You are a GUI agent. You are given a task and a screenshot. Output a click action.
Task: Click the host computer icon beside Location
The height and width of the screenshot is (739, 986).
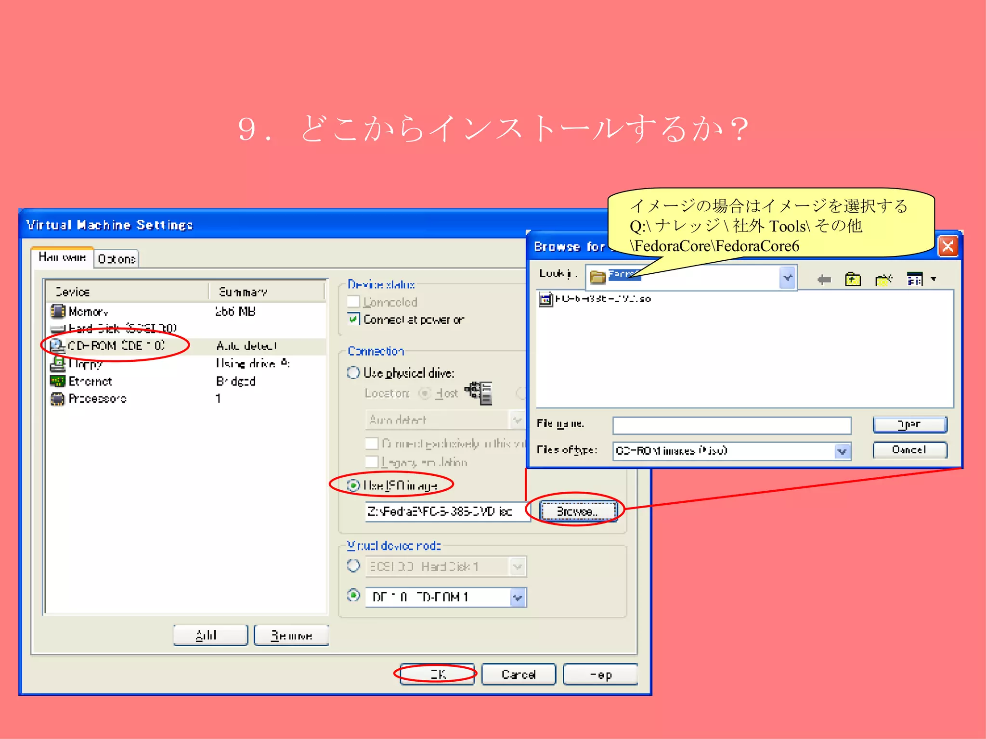(x=480, y=393)
